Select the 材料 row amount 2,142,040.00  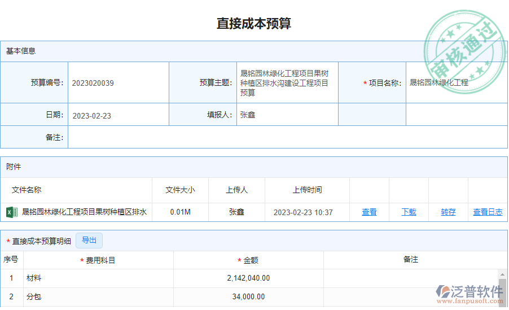248,278
